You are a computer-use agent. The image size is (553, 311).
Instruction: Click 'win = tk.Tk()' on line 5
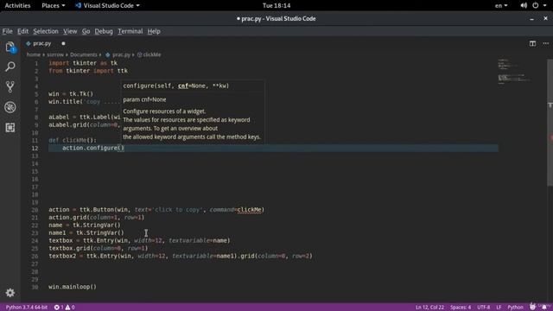click(71, 94)
